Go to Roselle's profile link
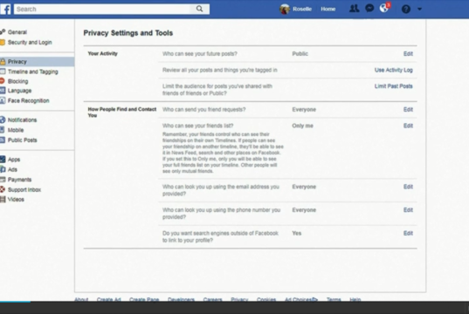This screenshot has width=469, height=314. tap(302, 9)
